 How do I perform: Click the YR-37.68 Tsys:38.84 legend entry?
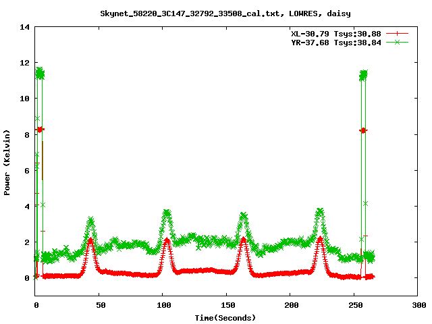[x=336, y=43]
